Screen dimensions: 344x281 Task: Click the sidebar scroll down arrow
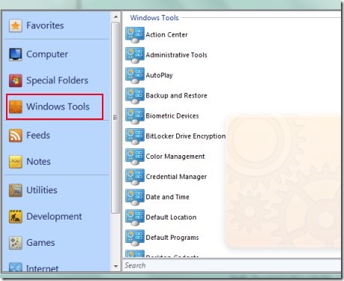(115, 266)
